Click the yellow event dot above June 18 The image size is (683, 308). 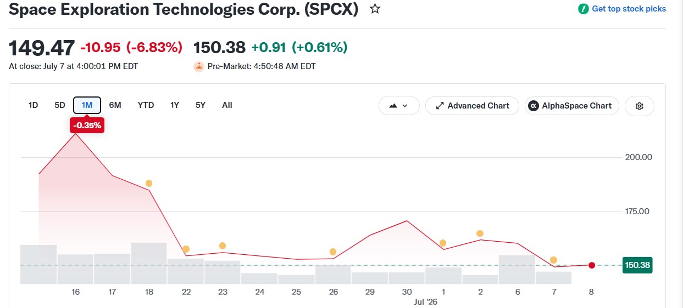pyautogui.click(x=148, y=183)
